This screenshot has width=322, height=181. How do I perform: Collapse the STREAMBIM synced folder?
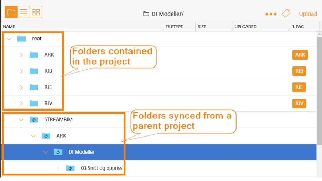pyautogui.click(x=21, y=120)
